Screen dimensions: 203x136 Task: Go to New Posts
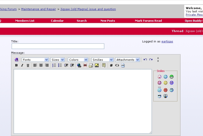point(108,21)
